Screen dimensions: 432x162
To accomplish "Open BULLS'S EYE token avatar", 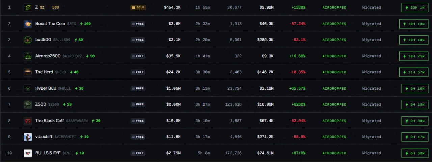I will pos(28,153).
